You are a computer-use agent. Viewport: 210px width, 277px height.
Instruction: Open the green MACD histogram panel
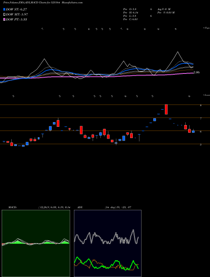(36, 243)
